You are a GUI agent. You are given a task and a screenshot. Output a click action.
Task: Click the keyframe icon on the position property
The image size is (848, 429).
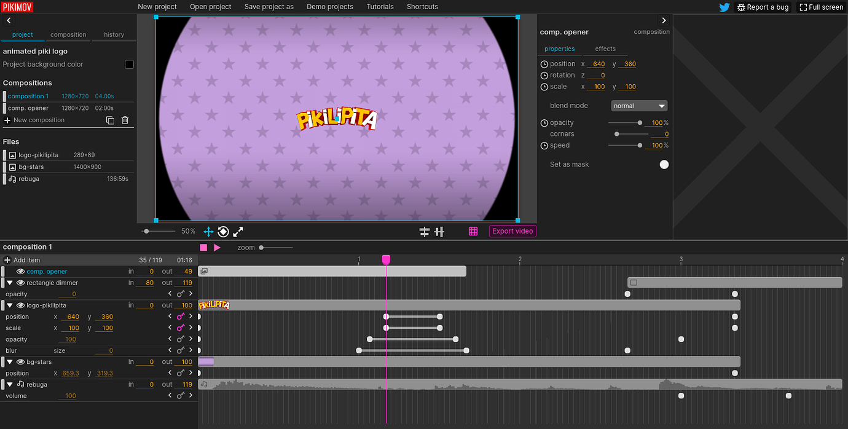click(x=180, y=317)
